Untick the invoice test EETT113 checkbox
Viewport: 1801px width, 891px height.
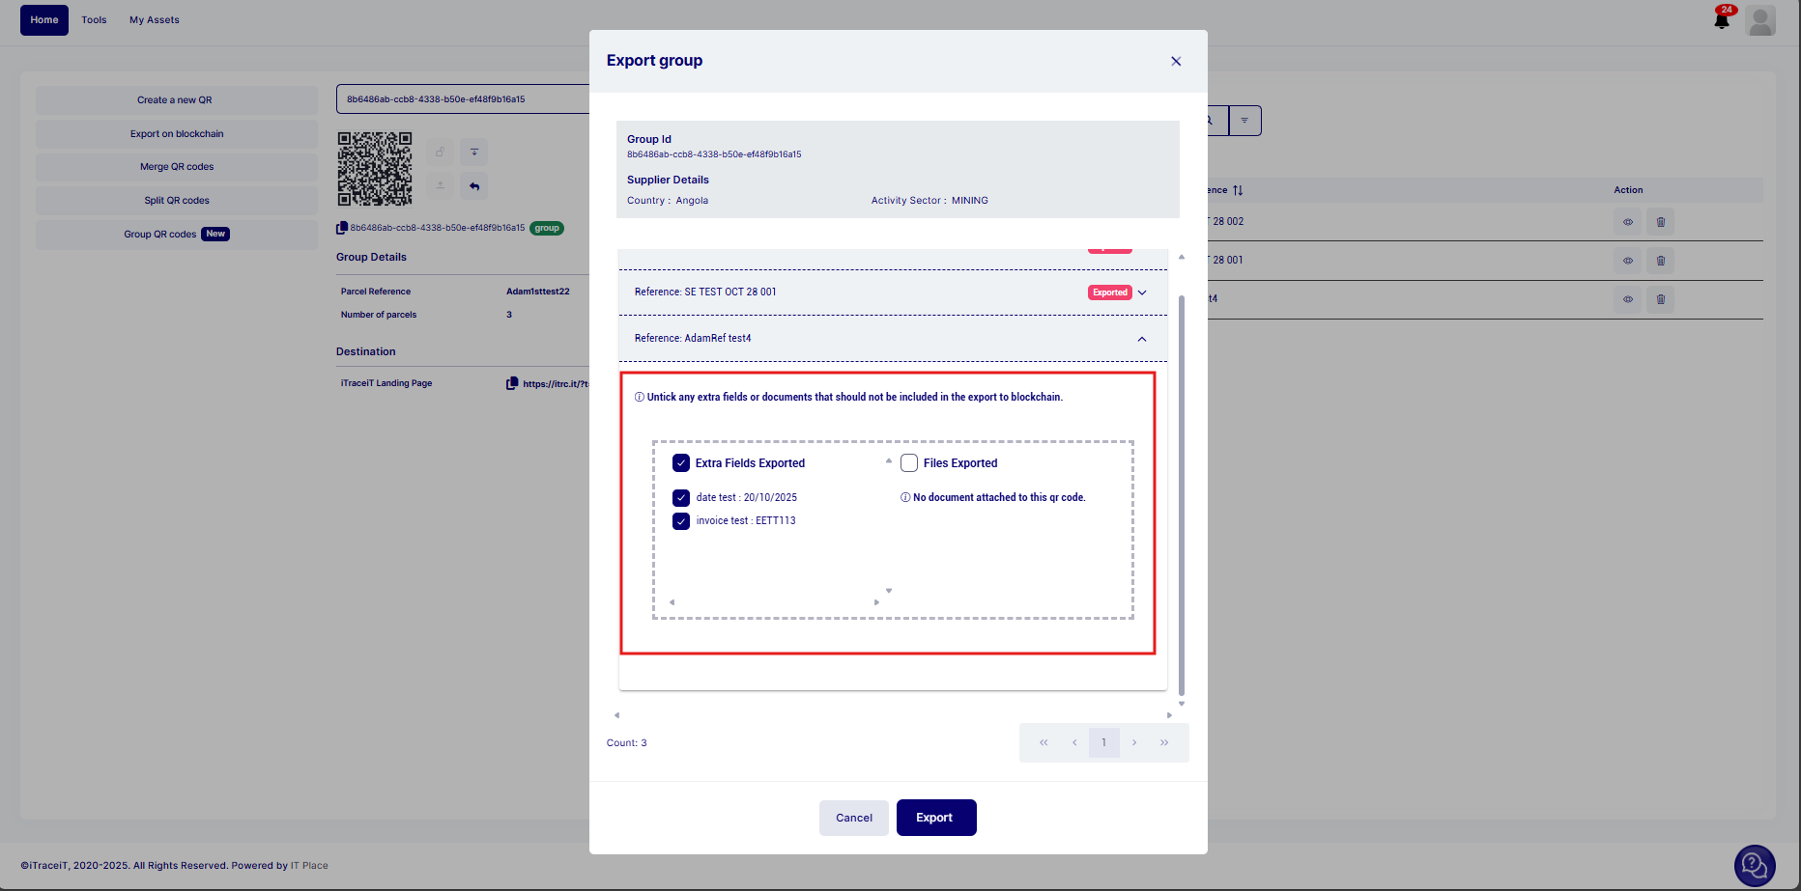[x=681, y=521]
